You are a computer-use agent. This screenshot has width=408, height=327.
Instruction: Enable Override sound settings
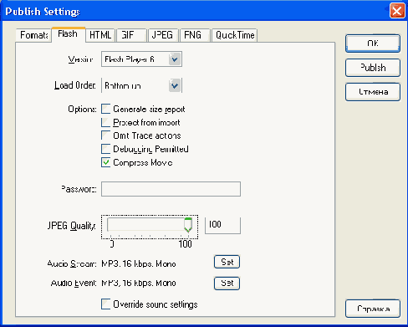tap(106, 304)
